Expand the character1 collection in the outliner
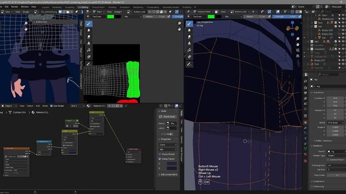This screenshot has width=346, height=194. 309,49
